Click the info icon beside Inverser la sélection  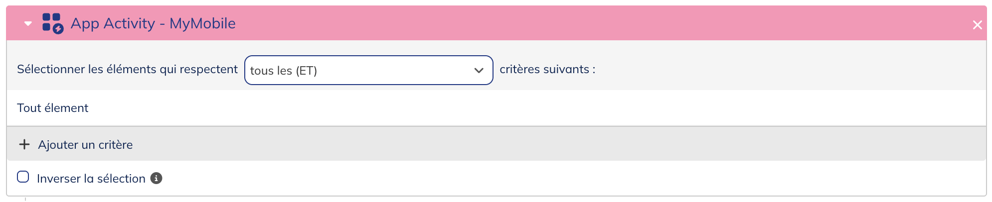(156, 178)
